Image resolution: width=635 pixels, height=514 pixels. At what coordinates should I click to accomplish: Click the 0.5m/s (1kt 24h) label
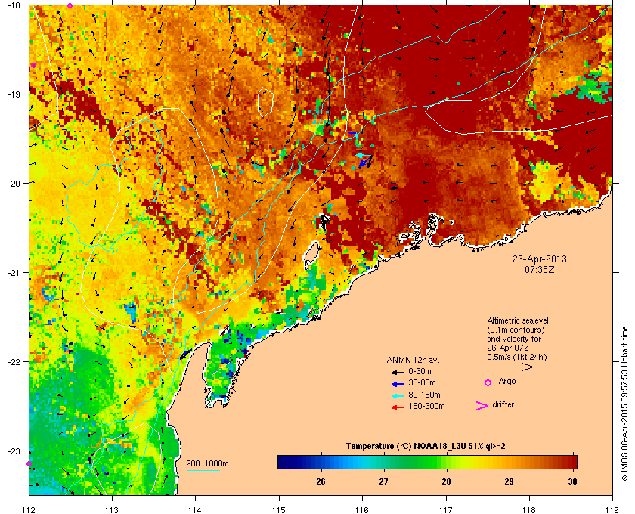(x=517, y=358)
